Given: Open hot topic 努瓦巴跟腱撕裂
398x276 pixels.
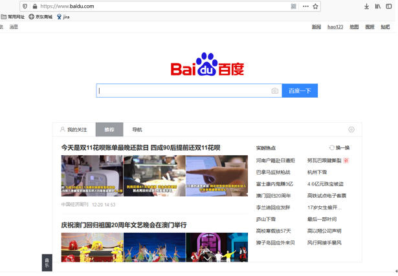Looking at the screenshot, I should click(x=324, y=160).
